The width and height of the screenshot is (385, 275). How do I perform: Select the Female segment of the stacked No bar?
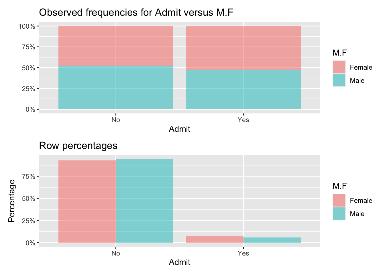coord(116,46)
